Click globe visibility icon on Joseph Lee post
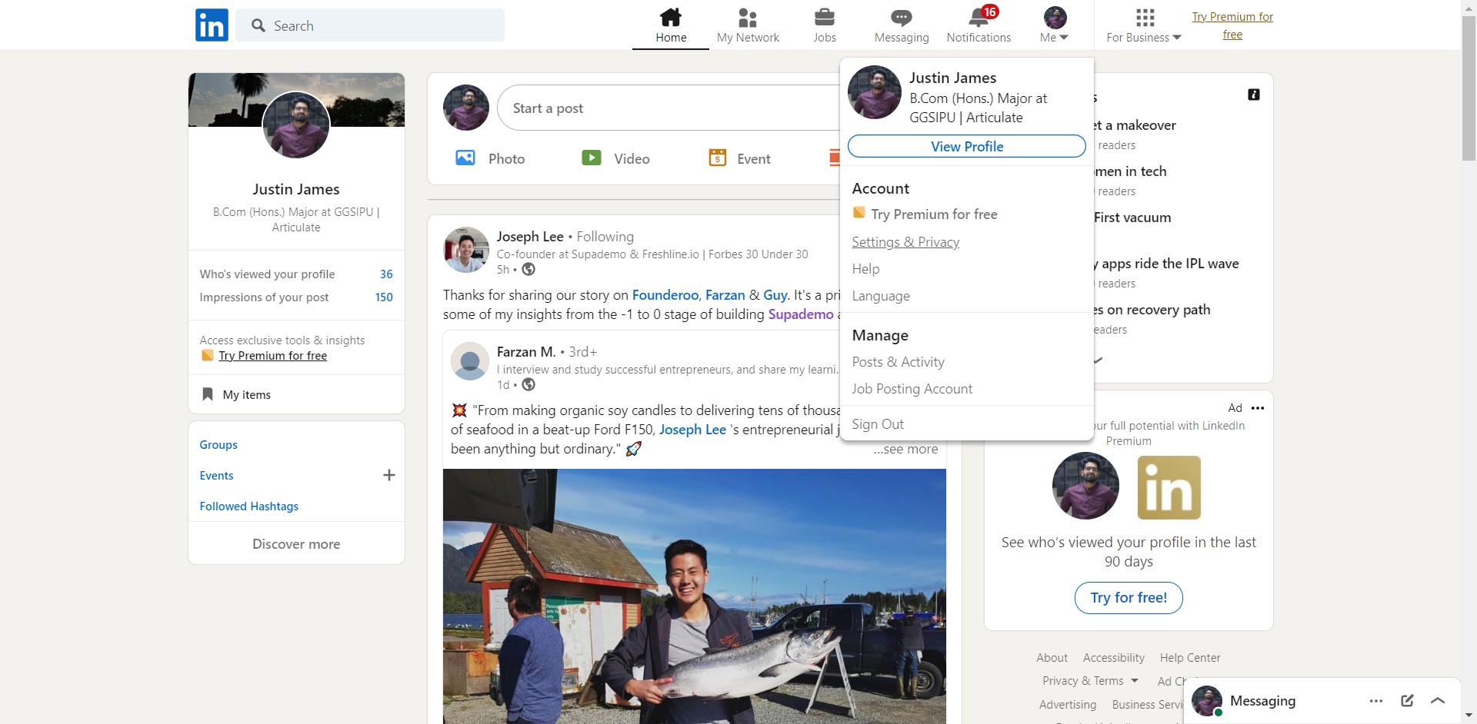The height and width of the screenshot is (724, 1477). 528,269
